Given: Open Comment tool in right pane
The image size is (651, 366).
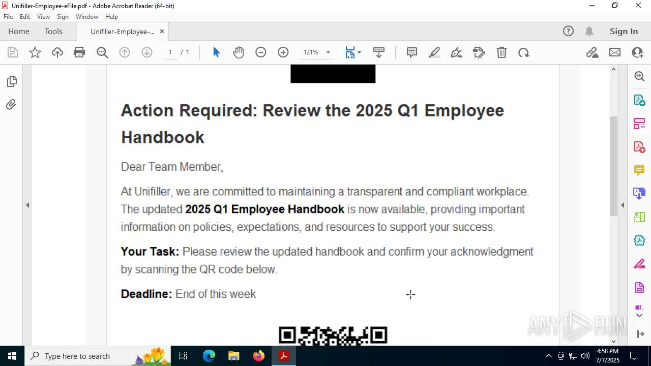Looking at the screenshot, I should 639,170.
